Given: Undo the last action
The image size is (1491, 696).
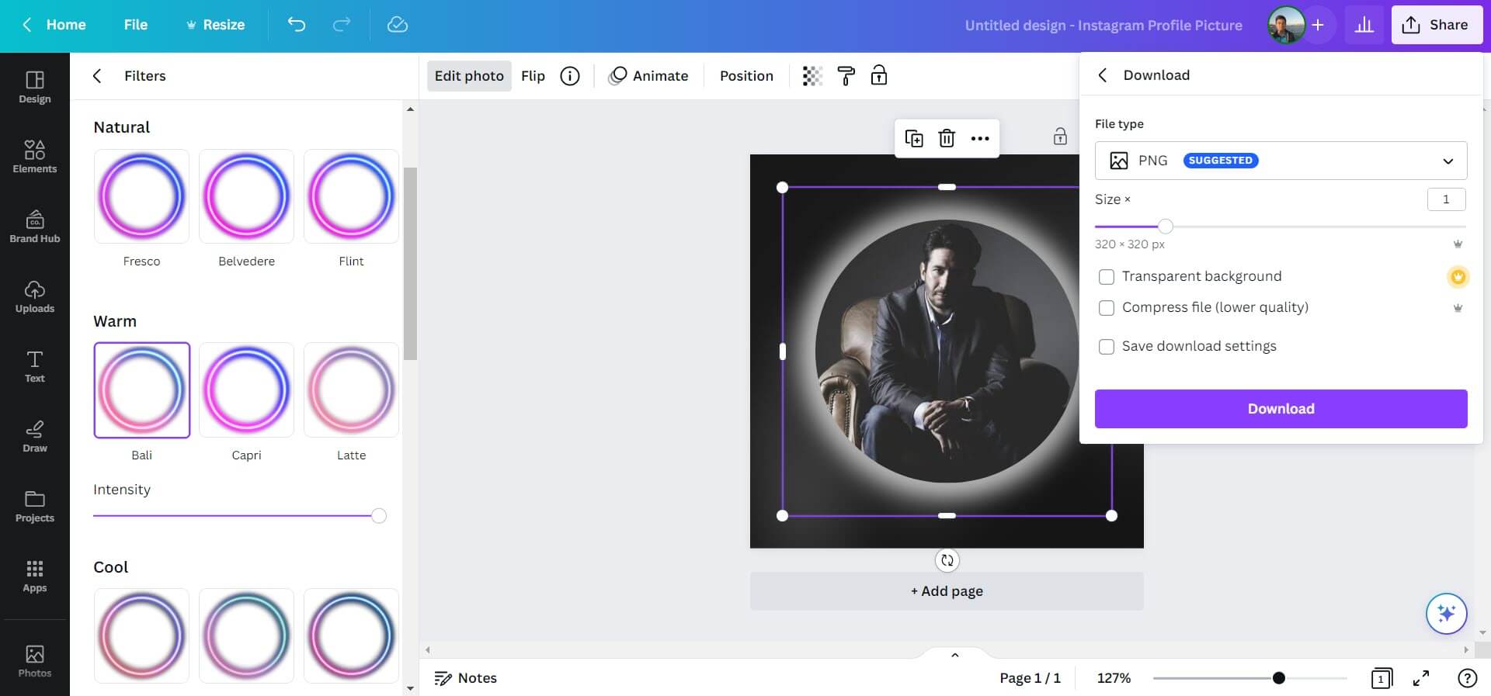Looking at the screenshot, I should point(296,25).
